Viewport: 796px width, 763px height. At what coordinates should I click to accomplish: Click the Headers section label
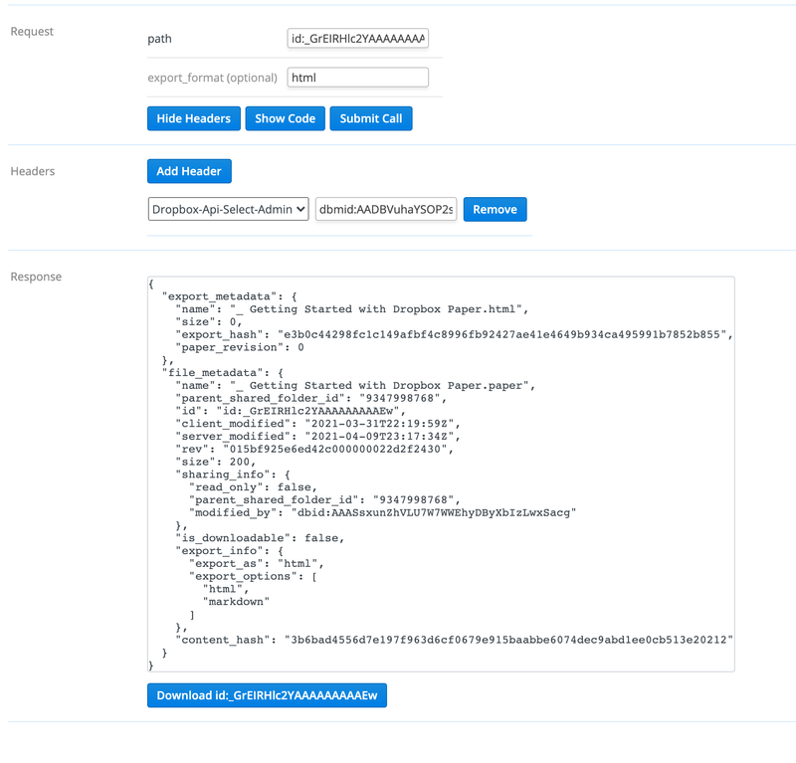pos(33,171)
